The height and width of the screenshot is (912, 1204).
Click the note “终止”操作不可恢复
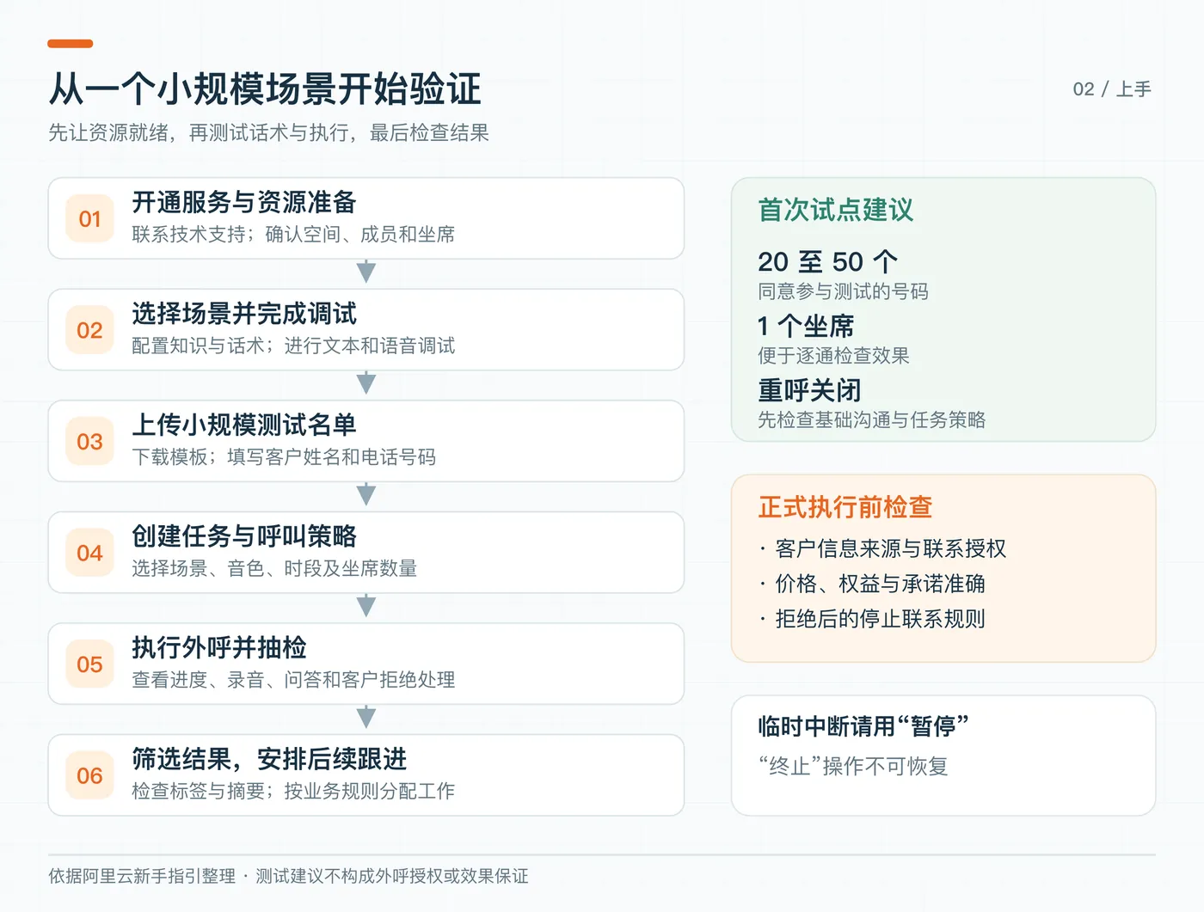click(853, 766)
